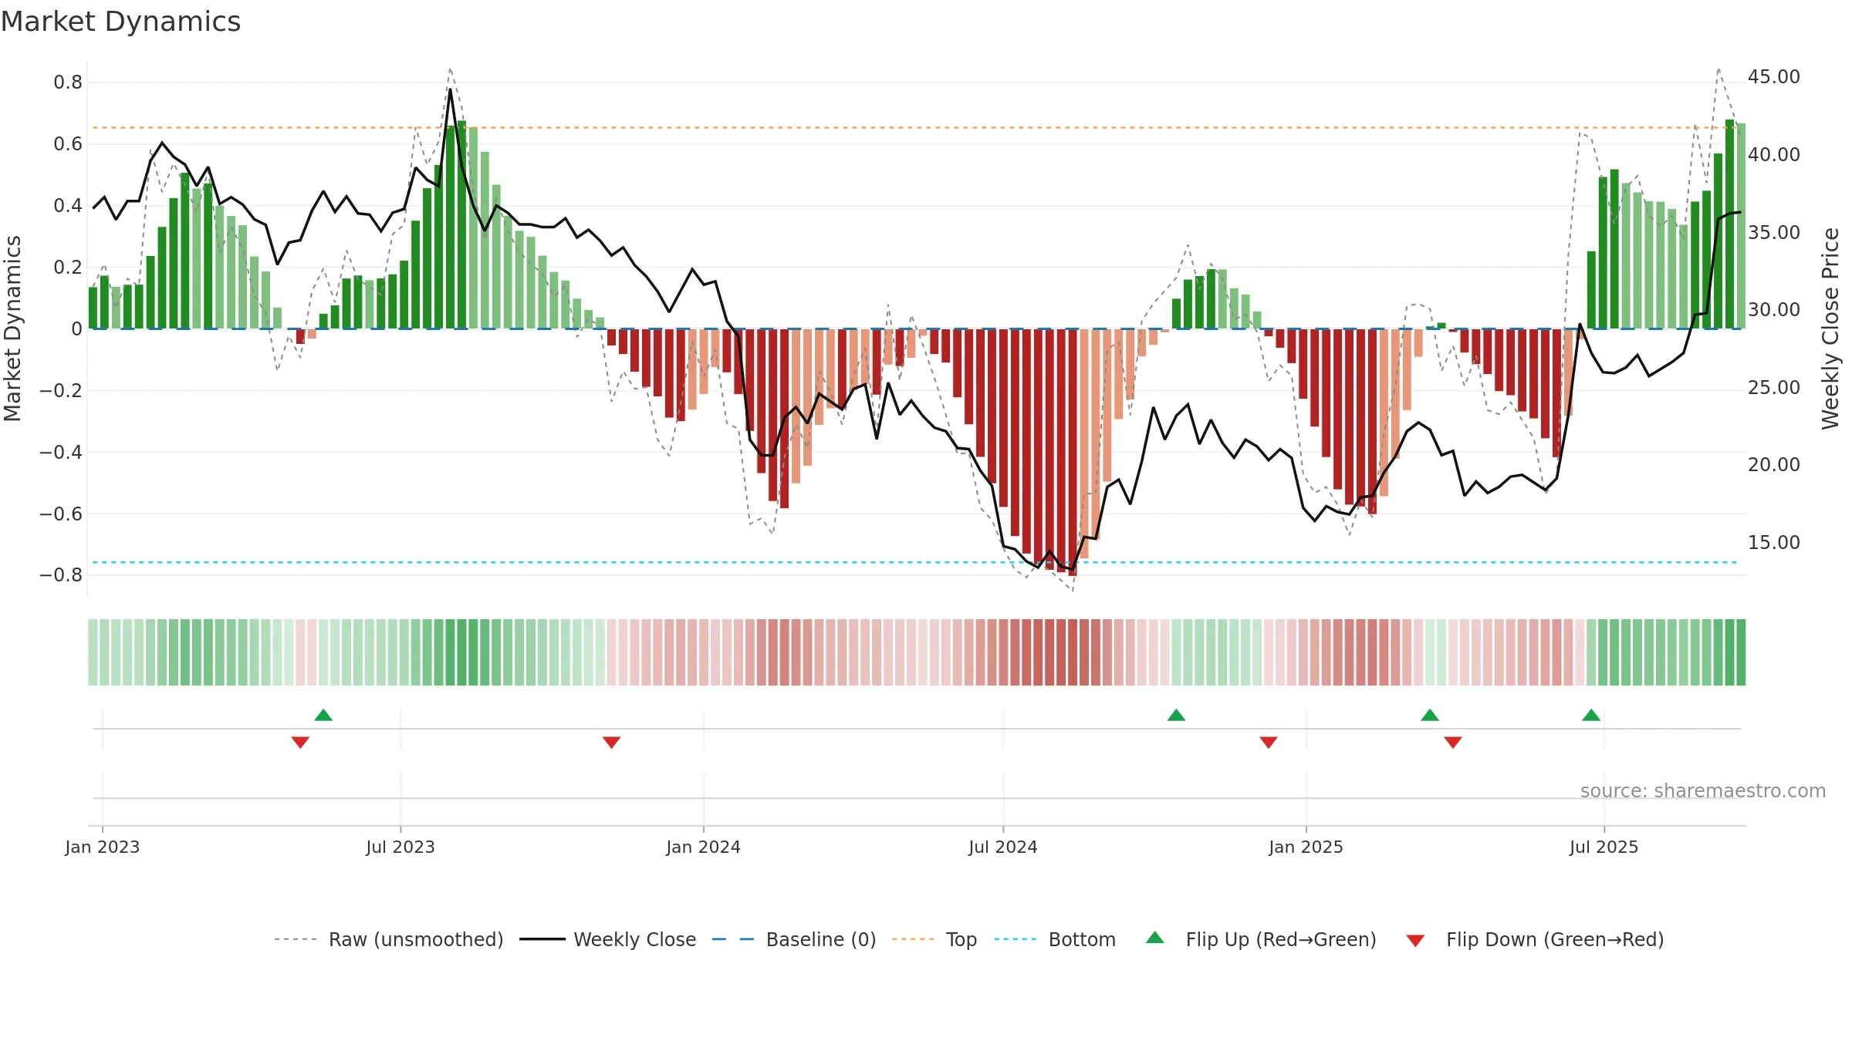Click the Weekly Close Price right axis title
Screen dimensions: 1852x1041
pos(1830,328)
